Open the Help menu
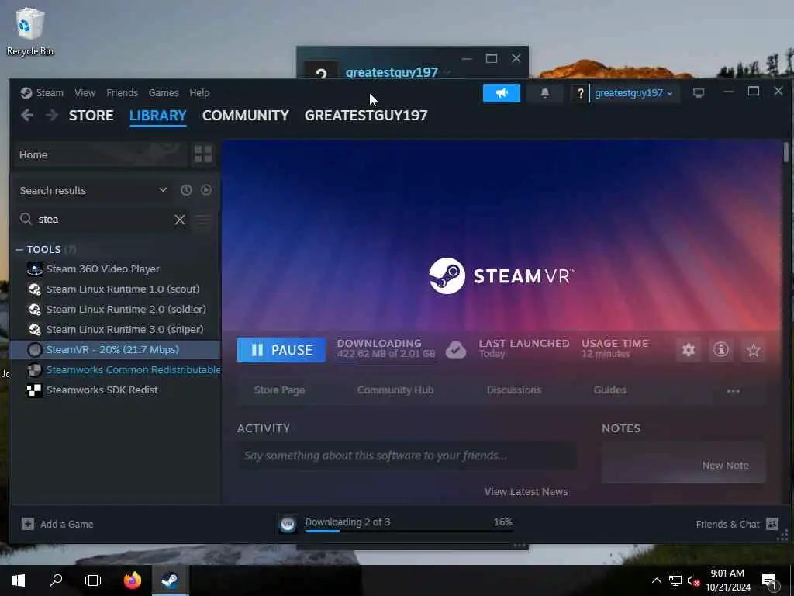Viewport: 794px width, 596px height. coord(199,93)
